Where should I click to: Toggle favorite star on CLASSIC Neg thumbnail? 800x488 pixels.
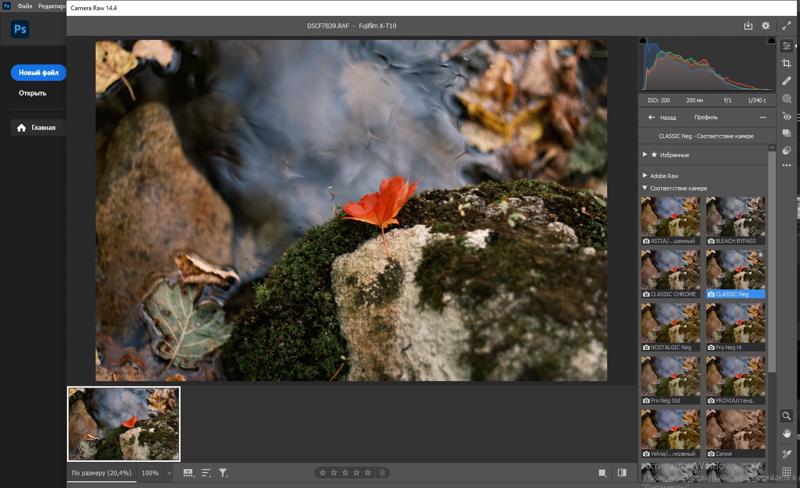point(761,254)
